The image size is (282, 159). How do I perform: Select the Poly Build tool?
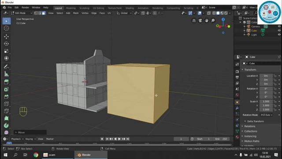(7, 118)
